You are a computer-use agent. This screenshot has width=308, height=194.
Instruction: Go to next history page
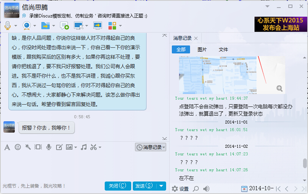pos(295,189)
